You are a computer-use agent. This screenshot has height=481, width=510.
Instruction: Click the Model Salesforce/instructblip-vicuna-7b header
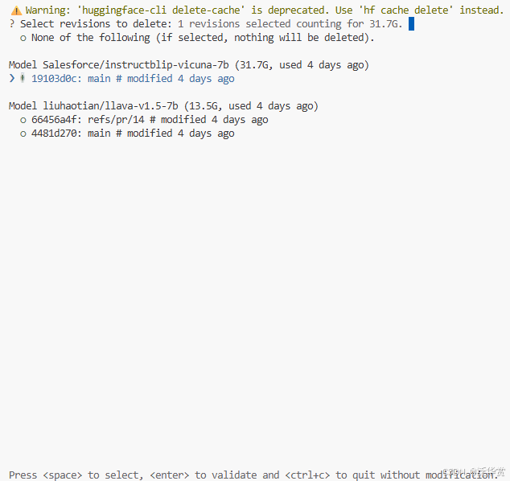189,65
